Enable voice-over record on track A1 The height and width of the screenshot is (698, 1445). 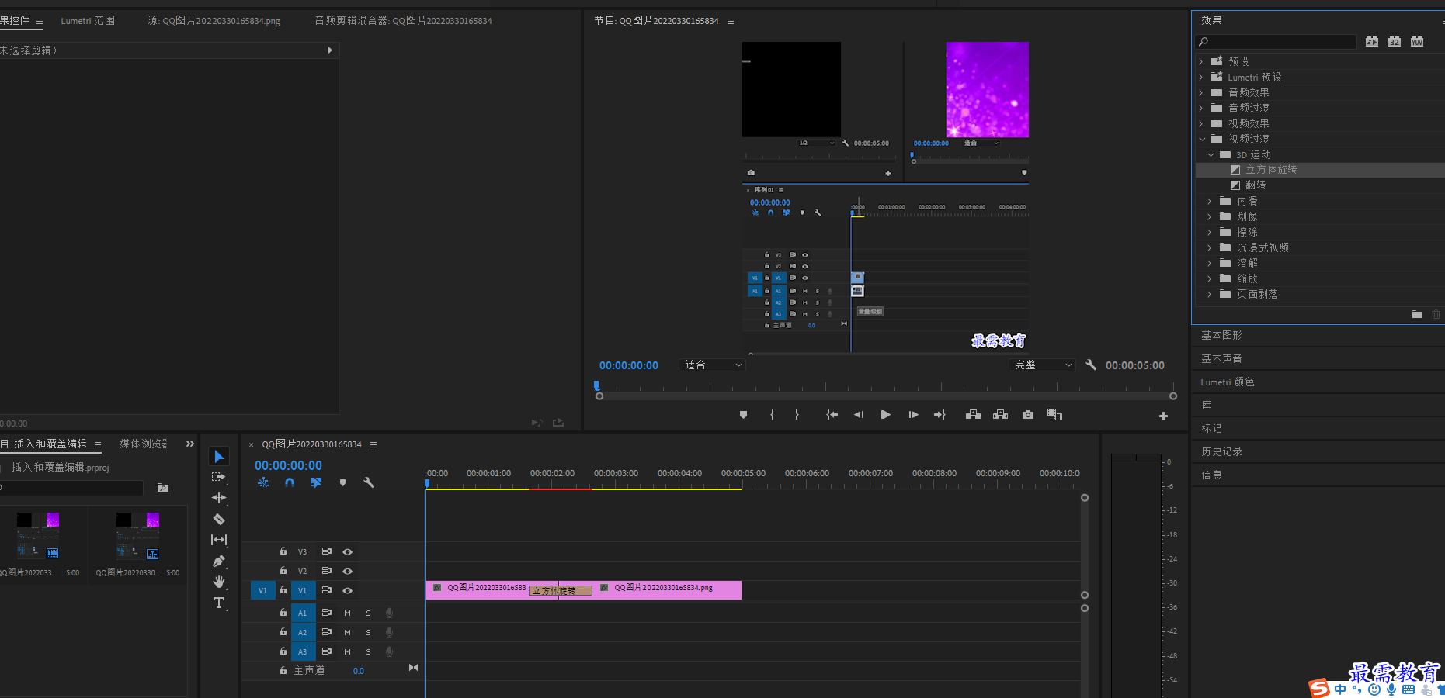pyautogui.click(x=390, y=613)
